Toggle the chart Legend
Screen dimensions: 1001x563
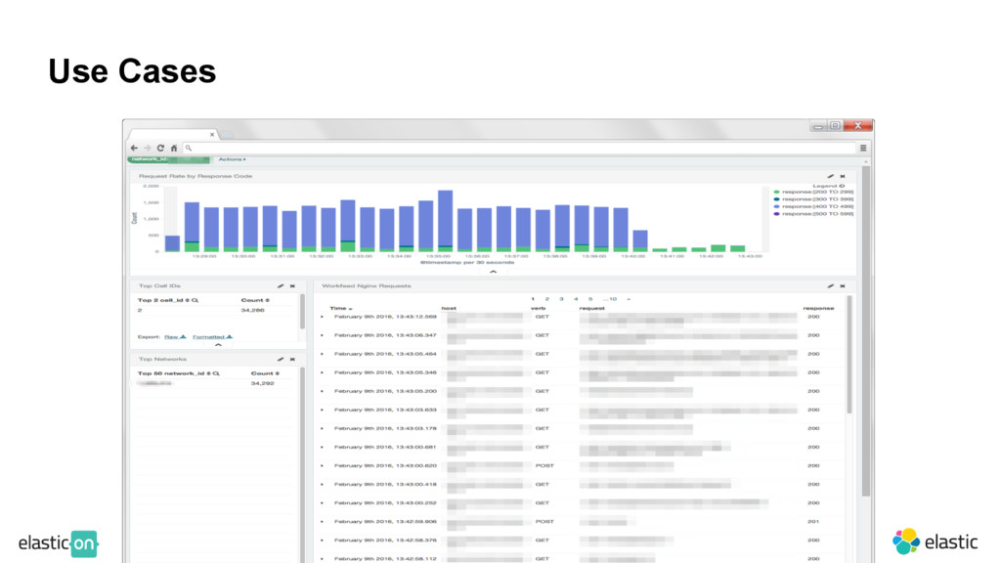829,186
